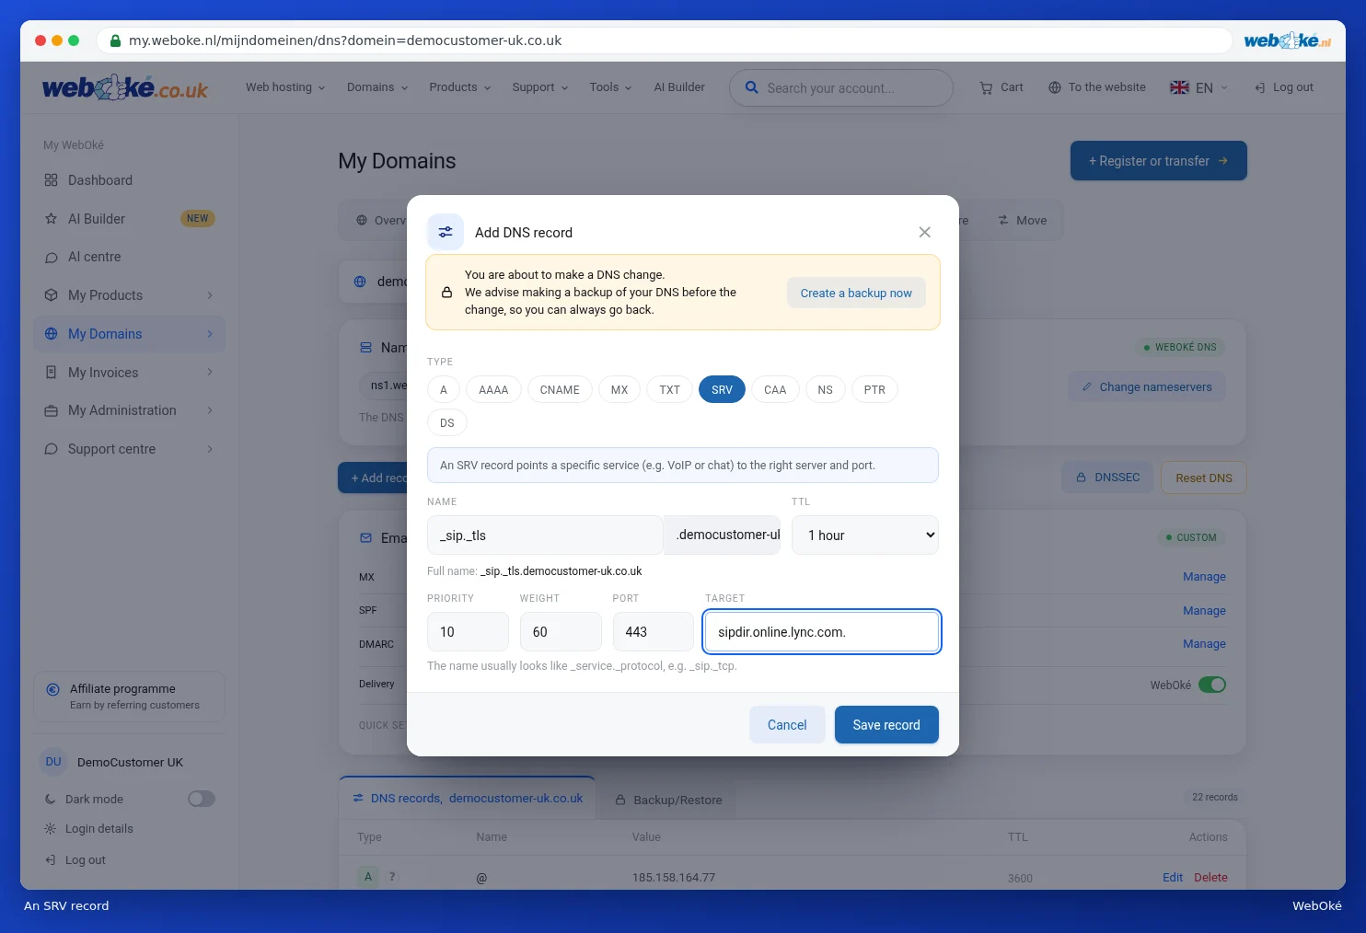Click the AI centre chat icon
Image resolution: width=1366 pixels, height=933 pixels.
52,258
